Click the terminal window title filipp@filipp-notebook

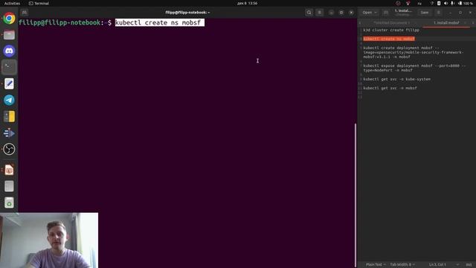[x=187, y=13]
